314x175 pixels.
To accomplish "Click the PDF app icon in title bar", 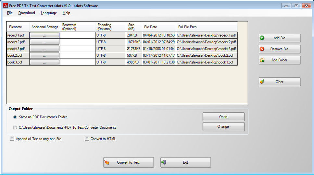I will tap(6, 6).
